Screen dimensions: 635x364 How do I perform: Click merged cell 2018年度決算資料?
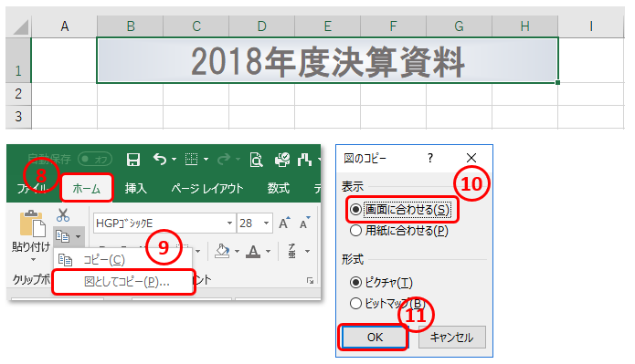pyautogui.click(x=327, y=60)
